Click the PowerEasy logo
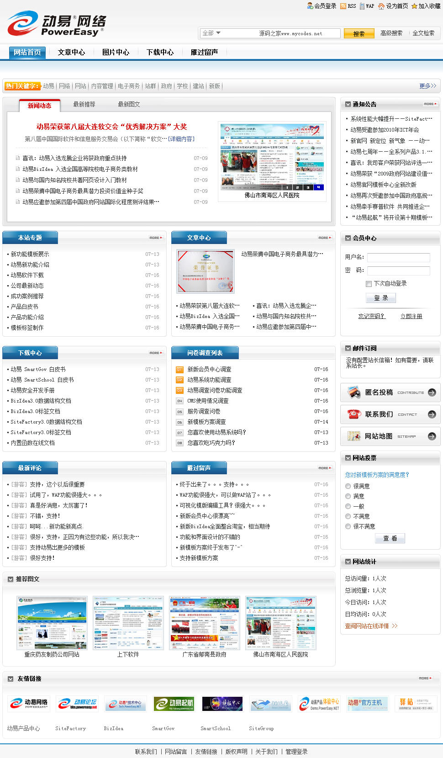Viewport: 443px width, 758px height. tap(56, 24)
